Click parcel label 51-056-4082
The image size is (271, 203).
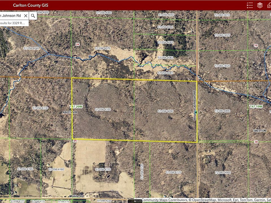[x=165, y=58]
